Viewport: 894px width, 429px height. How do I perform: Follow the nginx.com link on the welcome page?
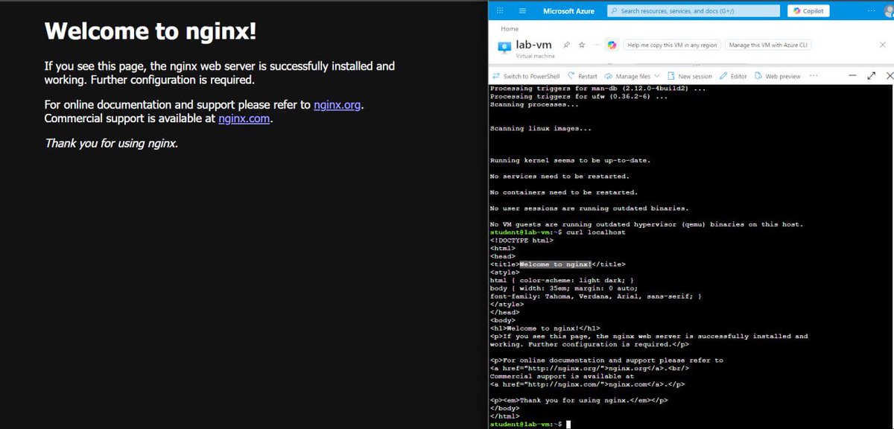click(244, 118)
